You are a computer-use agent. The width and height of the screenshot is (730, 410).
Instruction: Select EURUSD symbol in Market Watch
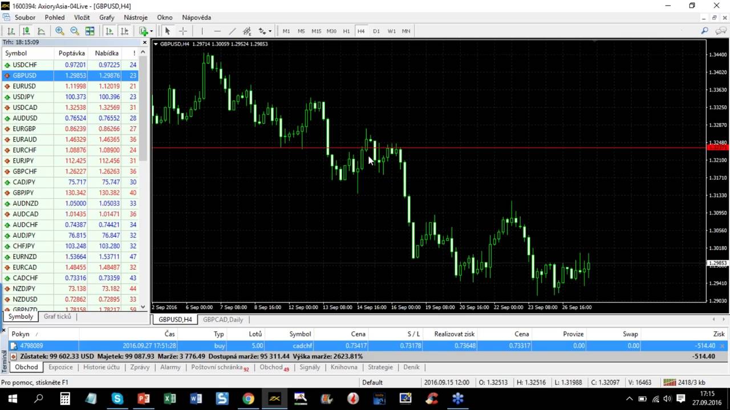tap(24, 86)
